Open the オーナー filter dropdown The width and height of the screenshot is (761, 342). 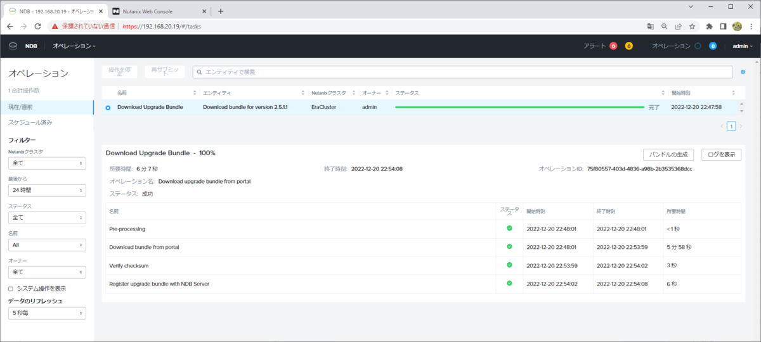coord(47,272)
